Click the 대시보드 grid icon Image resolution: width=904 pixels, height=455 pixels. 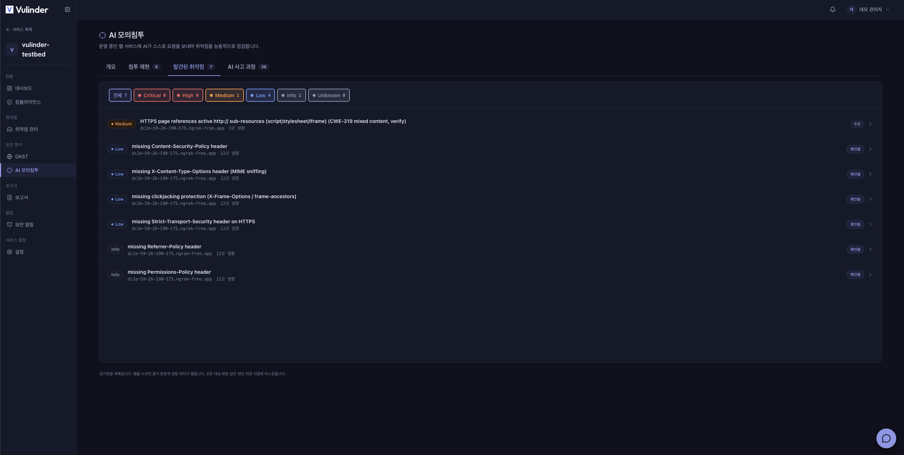(10, 88)
